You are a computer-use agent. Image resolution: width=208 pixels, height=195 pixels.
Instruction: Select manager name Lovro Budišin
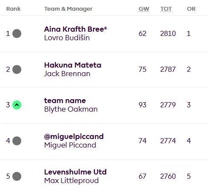67,38
